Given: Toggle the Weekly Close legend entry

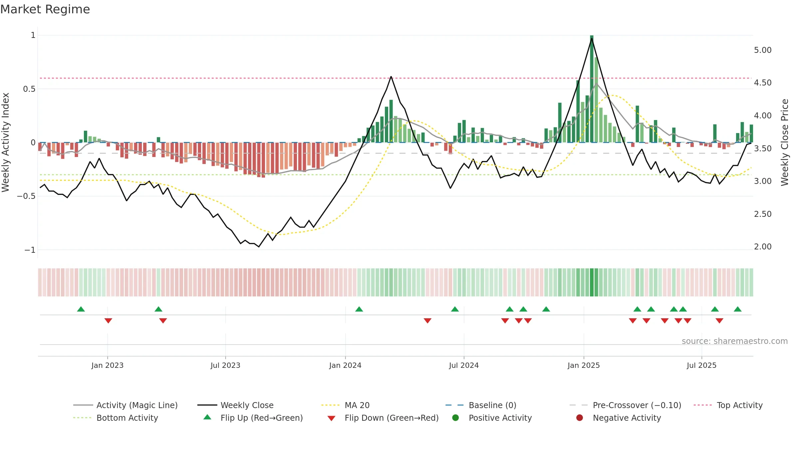Looking at the screenshot, I should 235,405.
